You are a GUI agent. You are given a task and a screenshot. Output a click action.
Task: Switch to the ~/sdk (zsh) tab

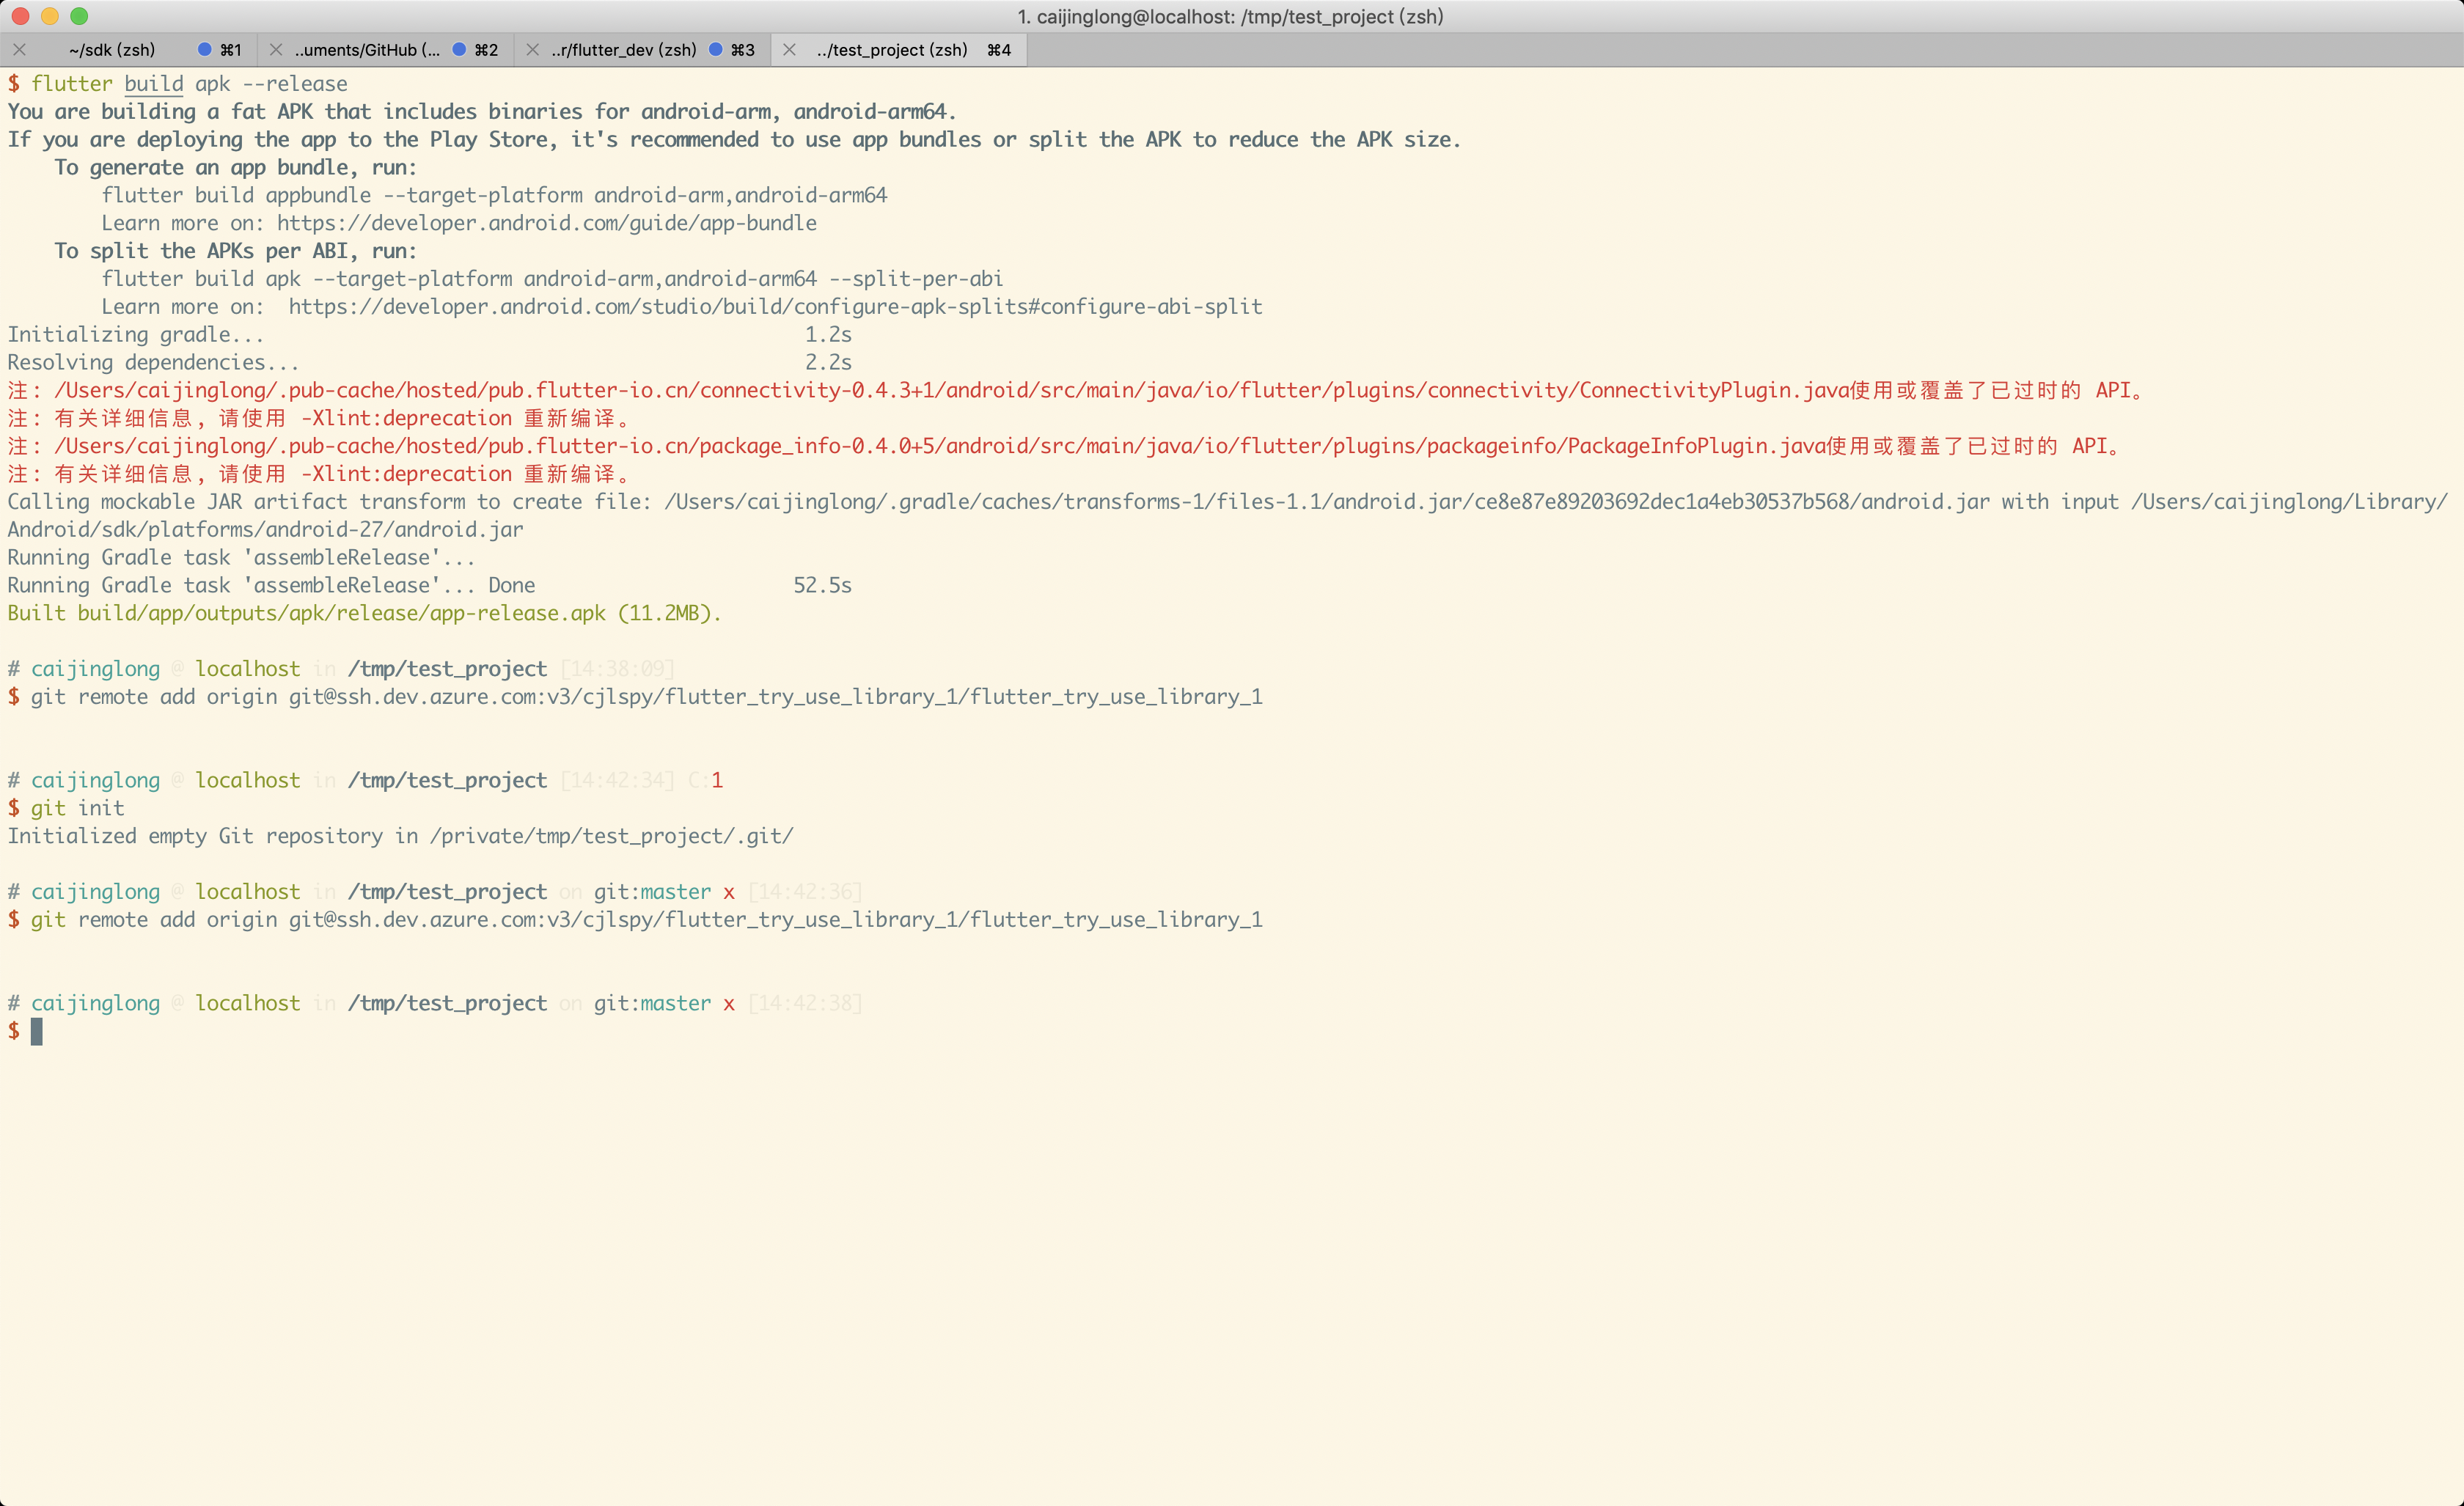(x=112, y=49)
